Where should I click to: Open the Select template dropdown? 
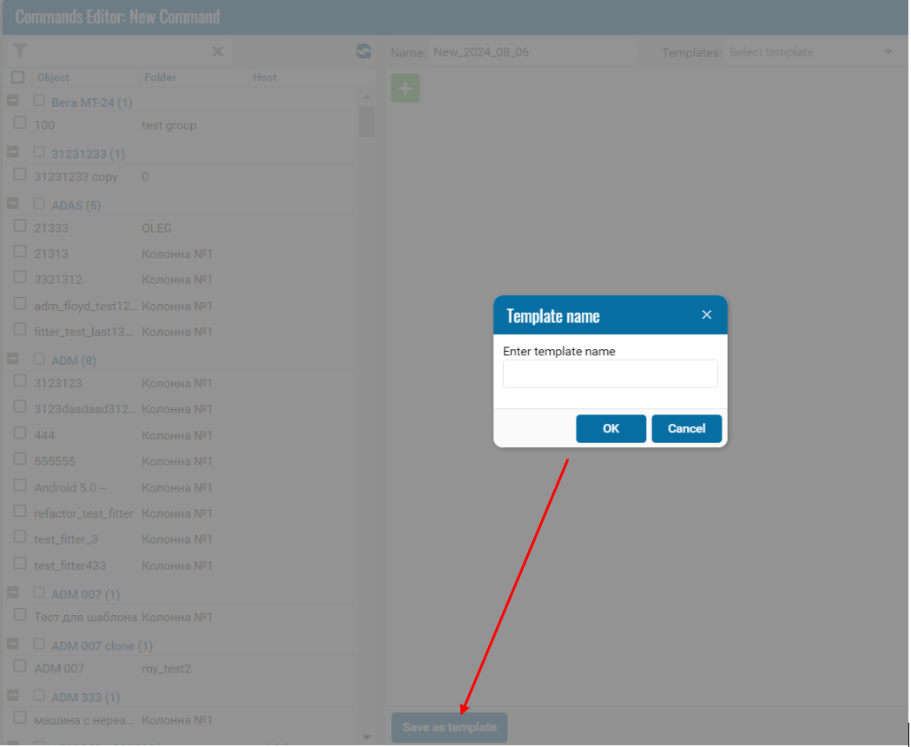pyautogui.click(x=811, y=52)
